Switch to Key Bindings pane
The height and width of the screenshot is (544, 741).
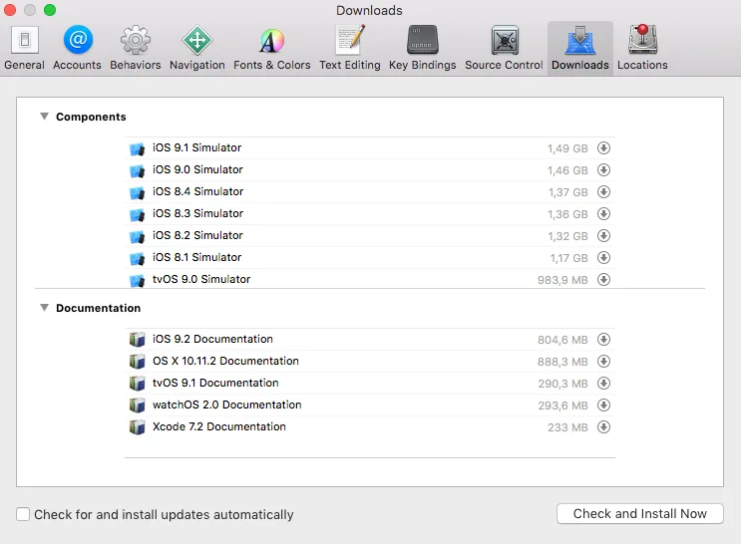(x=423, y=48)
